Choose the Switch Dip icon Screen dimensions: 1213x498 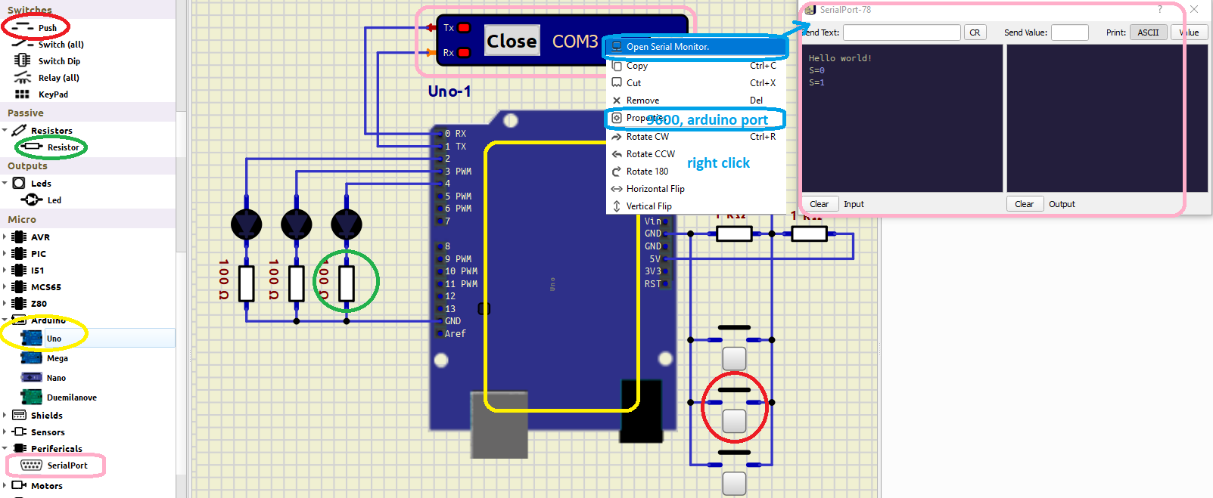click(23, 61)
